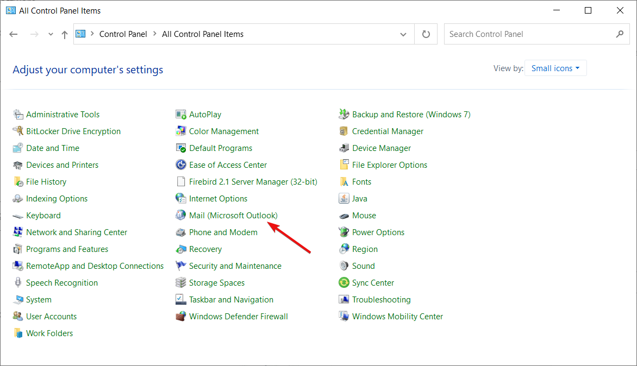
Task: Click the Power Options icon
Action: tap(344, 232)
